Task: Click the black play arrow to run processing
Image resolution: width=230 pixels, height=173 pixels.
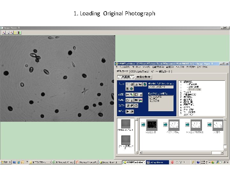Action: (x=127, y=111)
